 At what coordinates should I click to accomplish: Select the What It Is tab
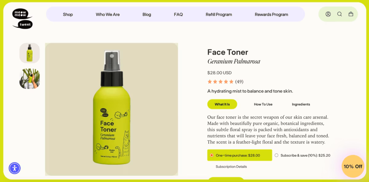click(x=222, y=104)
